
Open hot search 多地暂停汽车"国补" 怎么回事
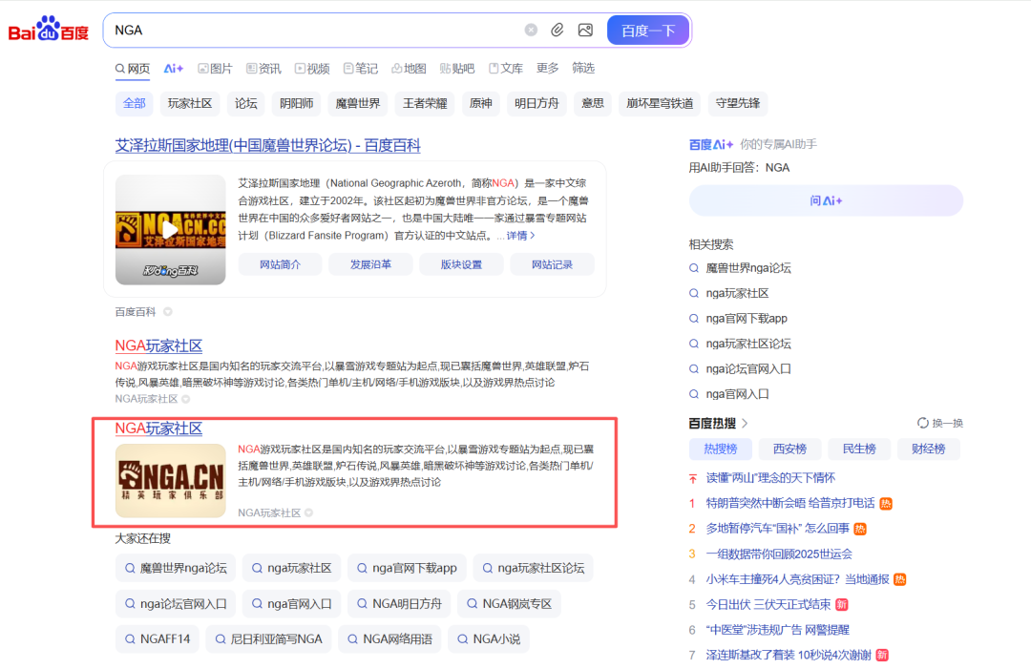pos(778,529)
